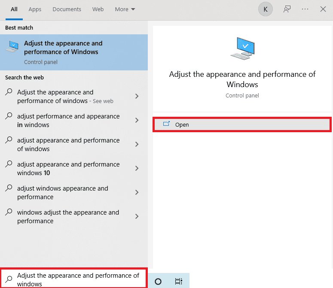Close the search panel with X
Image resolution: width=333 pixels, height=288 pixels.
click(x=323, y=9)
